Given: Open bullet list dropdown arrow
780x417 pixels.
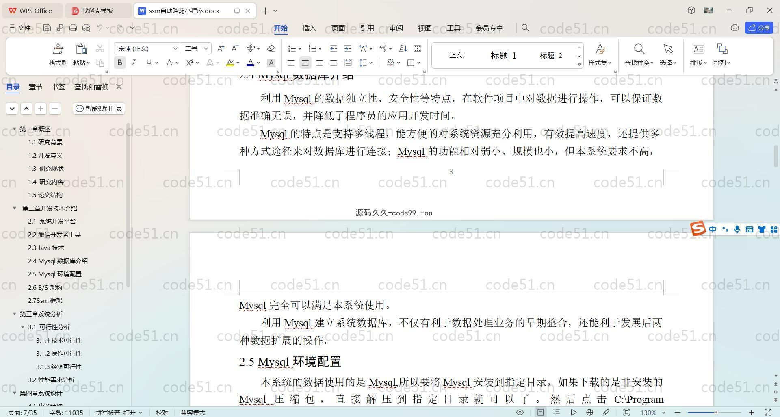Looking at the screenshot, I should click(300, 49).
